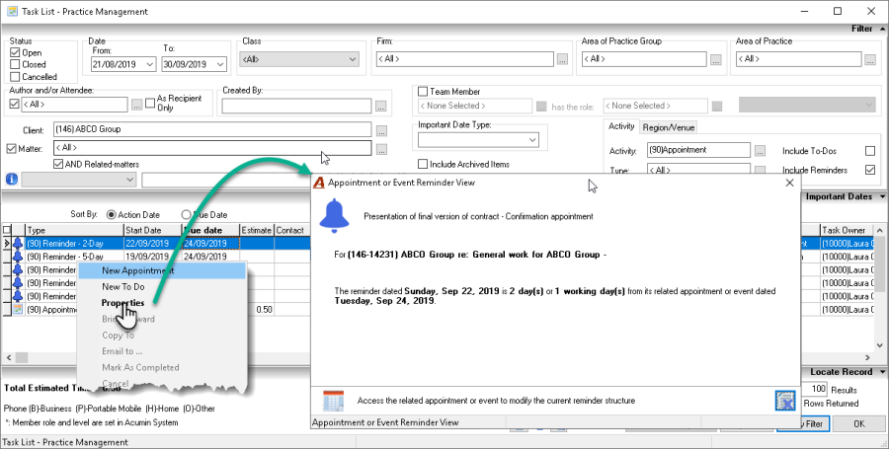Screen dimensions: 889x449
Task: Collapse the Filter panel expander
Action: pos(881,29)
